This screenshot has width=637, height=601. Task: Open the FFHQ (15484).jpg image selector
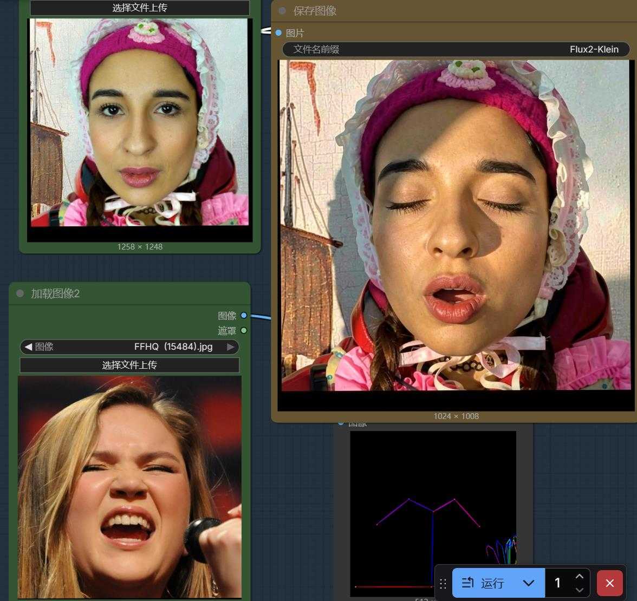coord(130,347)
